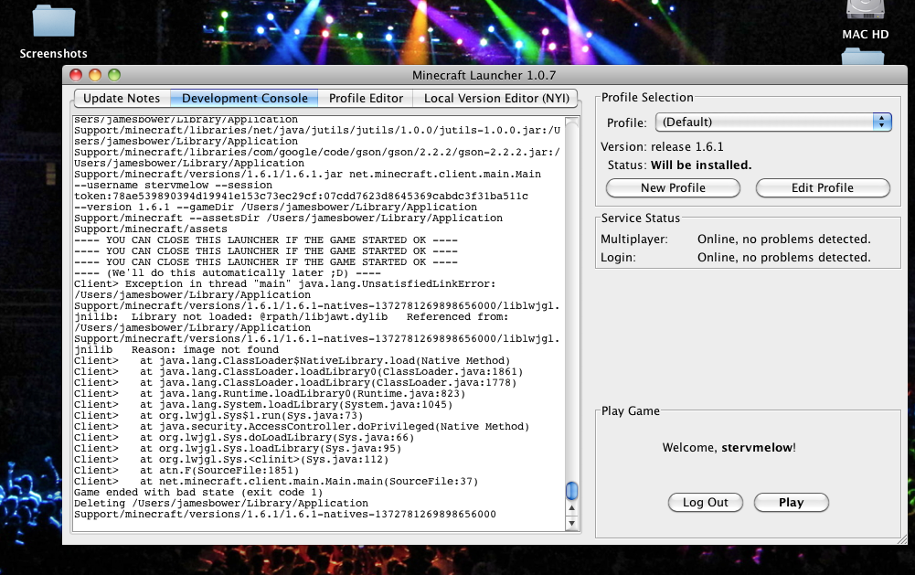Click inside the console log text area

[x=311, y=320]
